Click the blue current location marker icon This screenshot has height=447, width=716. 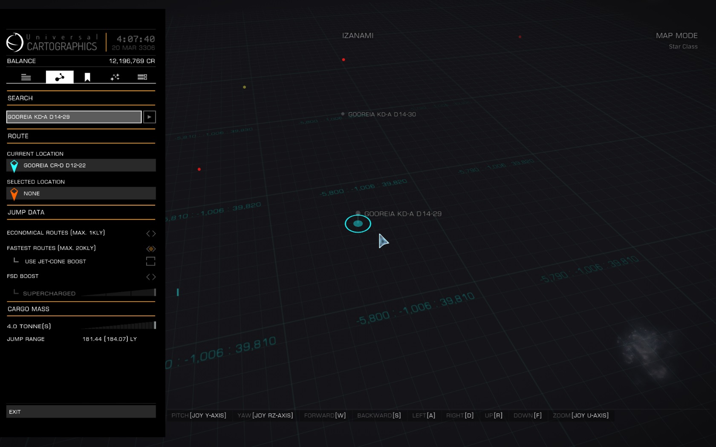14,166
